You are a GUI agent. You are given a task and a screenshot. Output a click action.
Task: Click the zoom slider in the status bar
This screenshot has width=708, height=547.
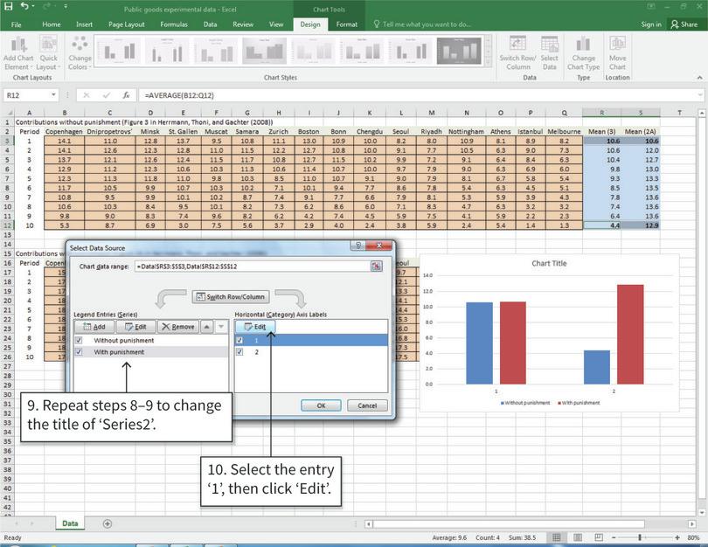pyautogui.click(x=641, y=537)
